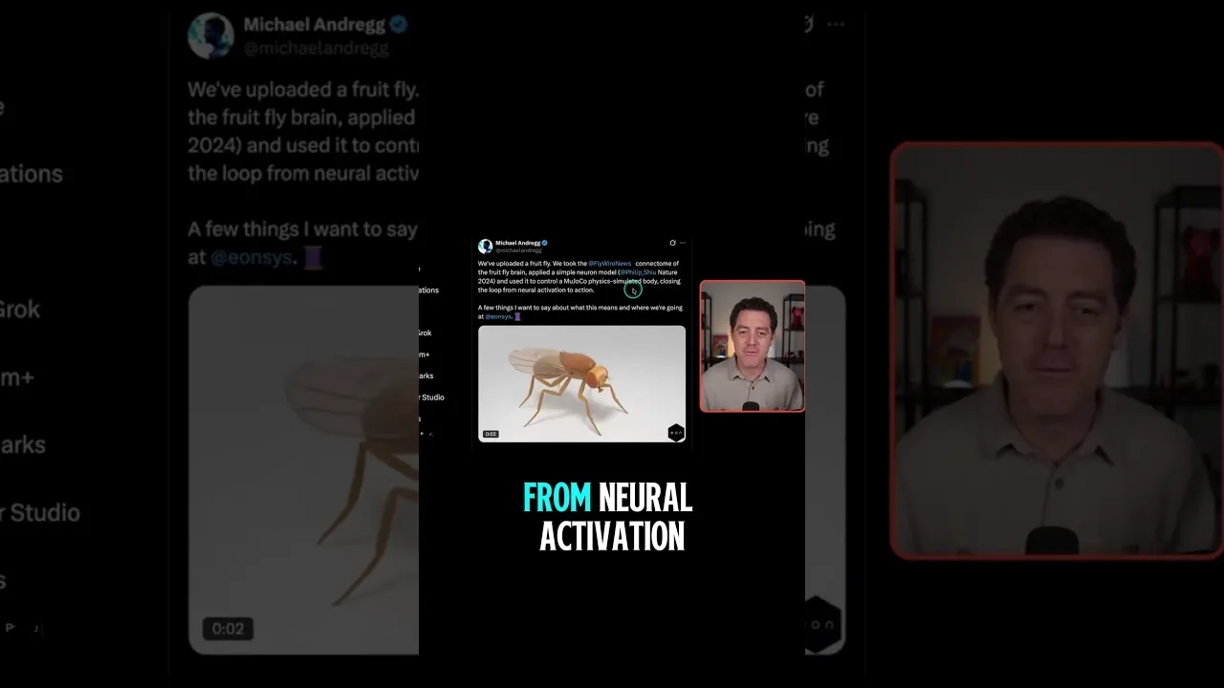Viewport: 1224px width, 688px height.
Task: Play the fruit fly video in the small centered tweet
Action: (x=581, y=384)
